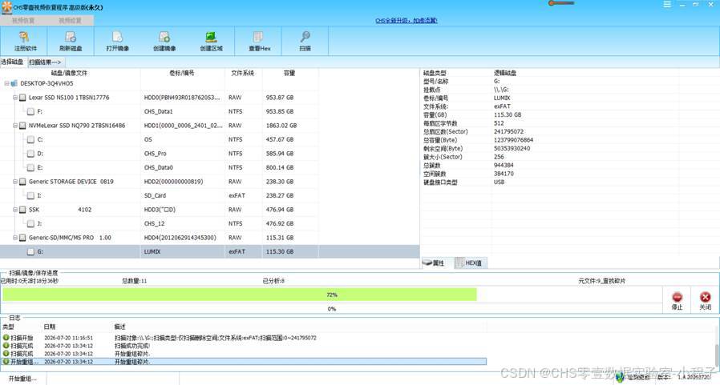The image size is (720, 385).
Task: Check the E: partition checkbox
Action: [30, 167]
